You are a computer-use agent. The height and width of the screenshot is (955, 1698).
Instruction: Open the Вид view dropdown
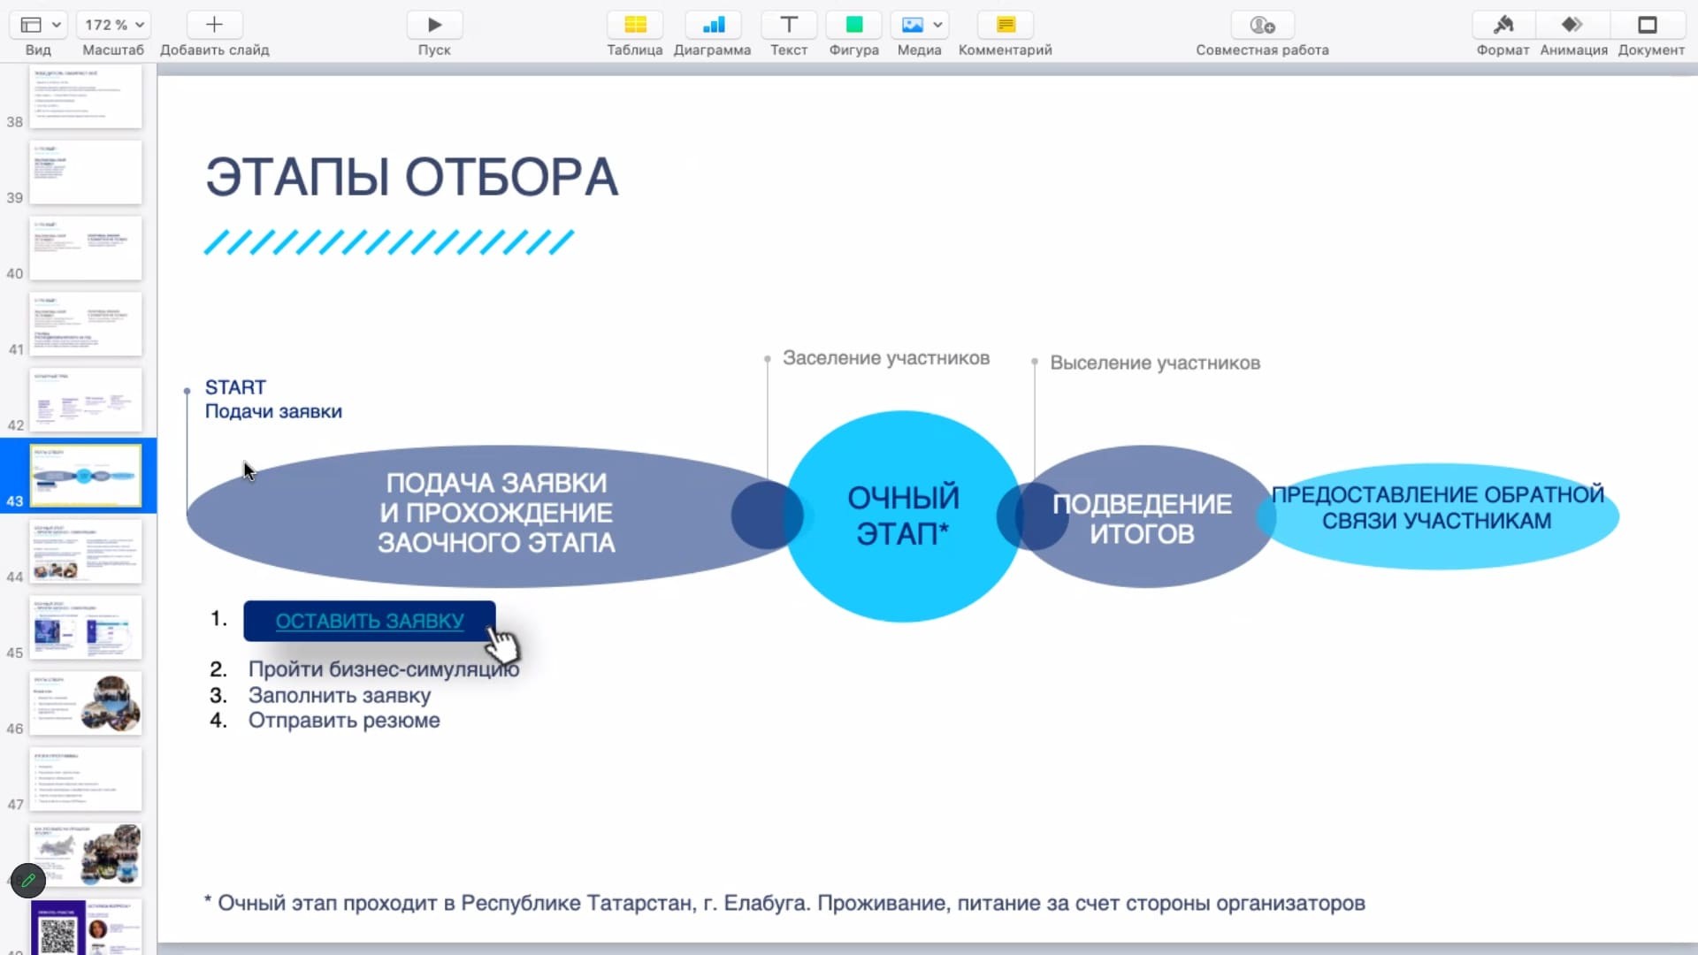pos(40,25)
